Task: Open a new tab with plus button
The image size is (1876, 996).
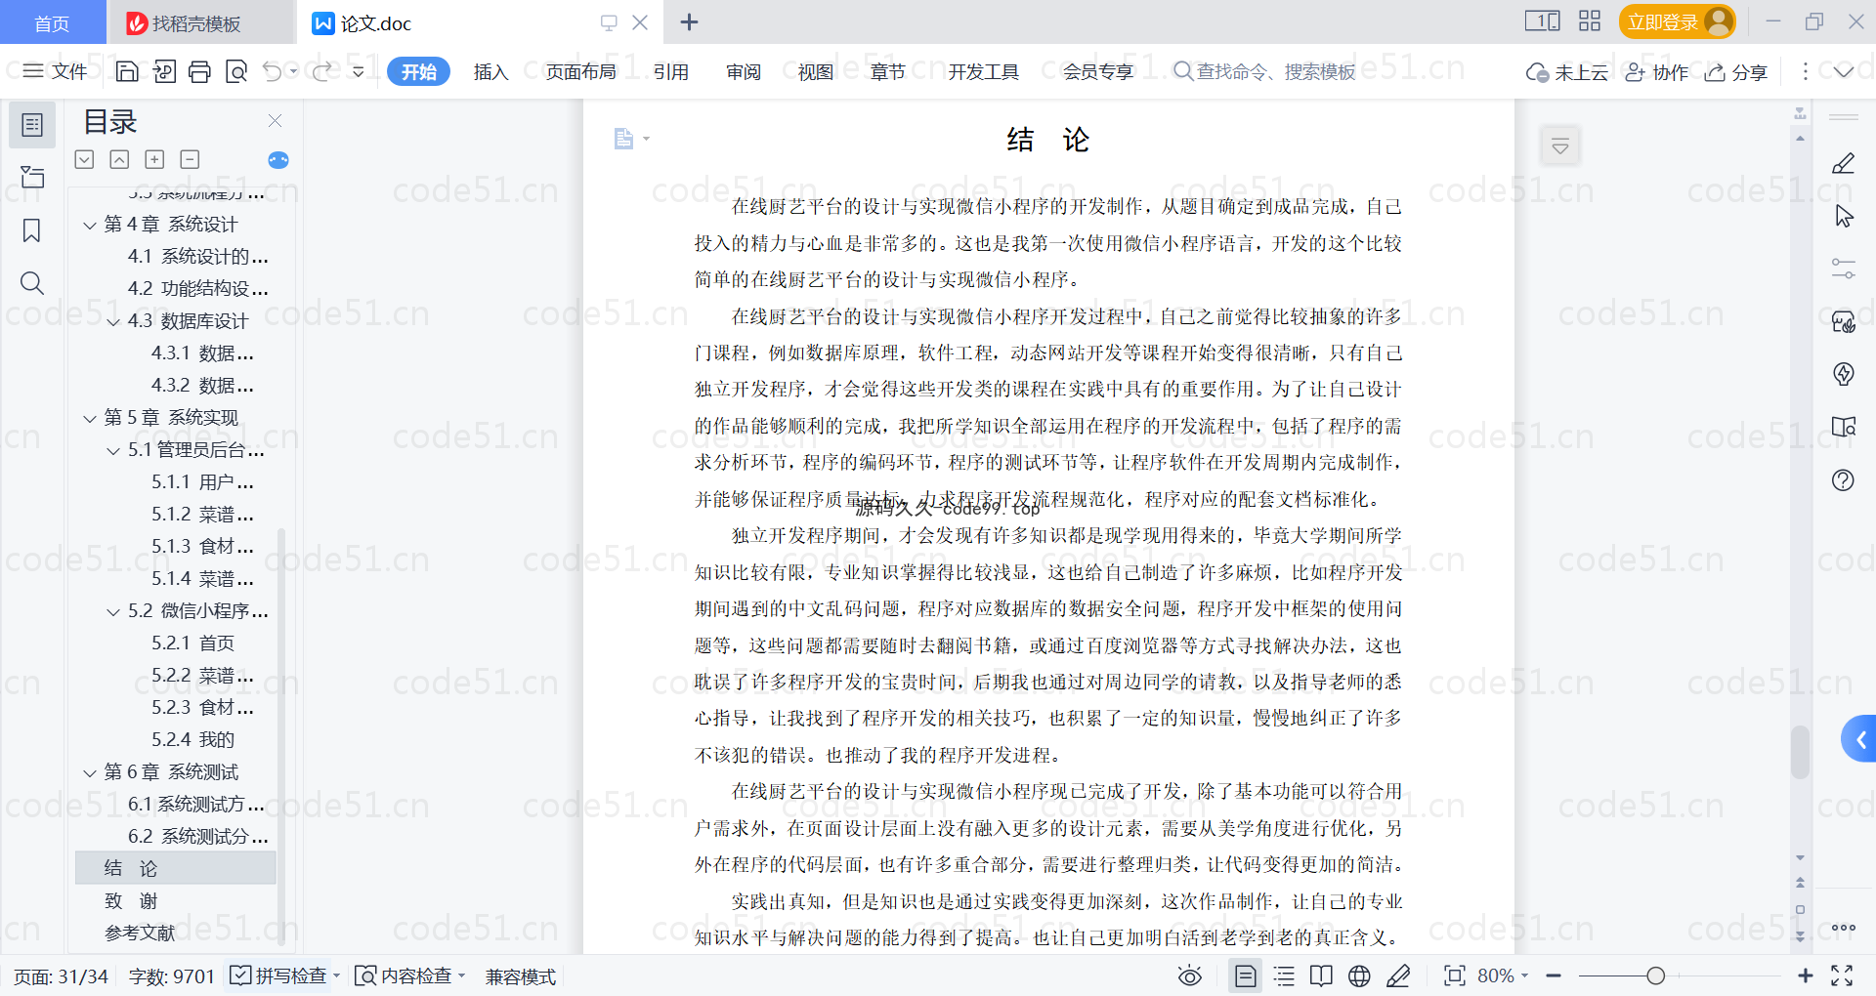Action: (x=689, y=21)
